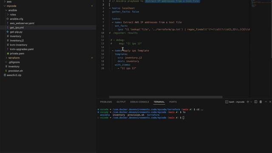
Task: Click the '# register: results' comment line
Action: (123, 33)
